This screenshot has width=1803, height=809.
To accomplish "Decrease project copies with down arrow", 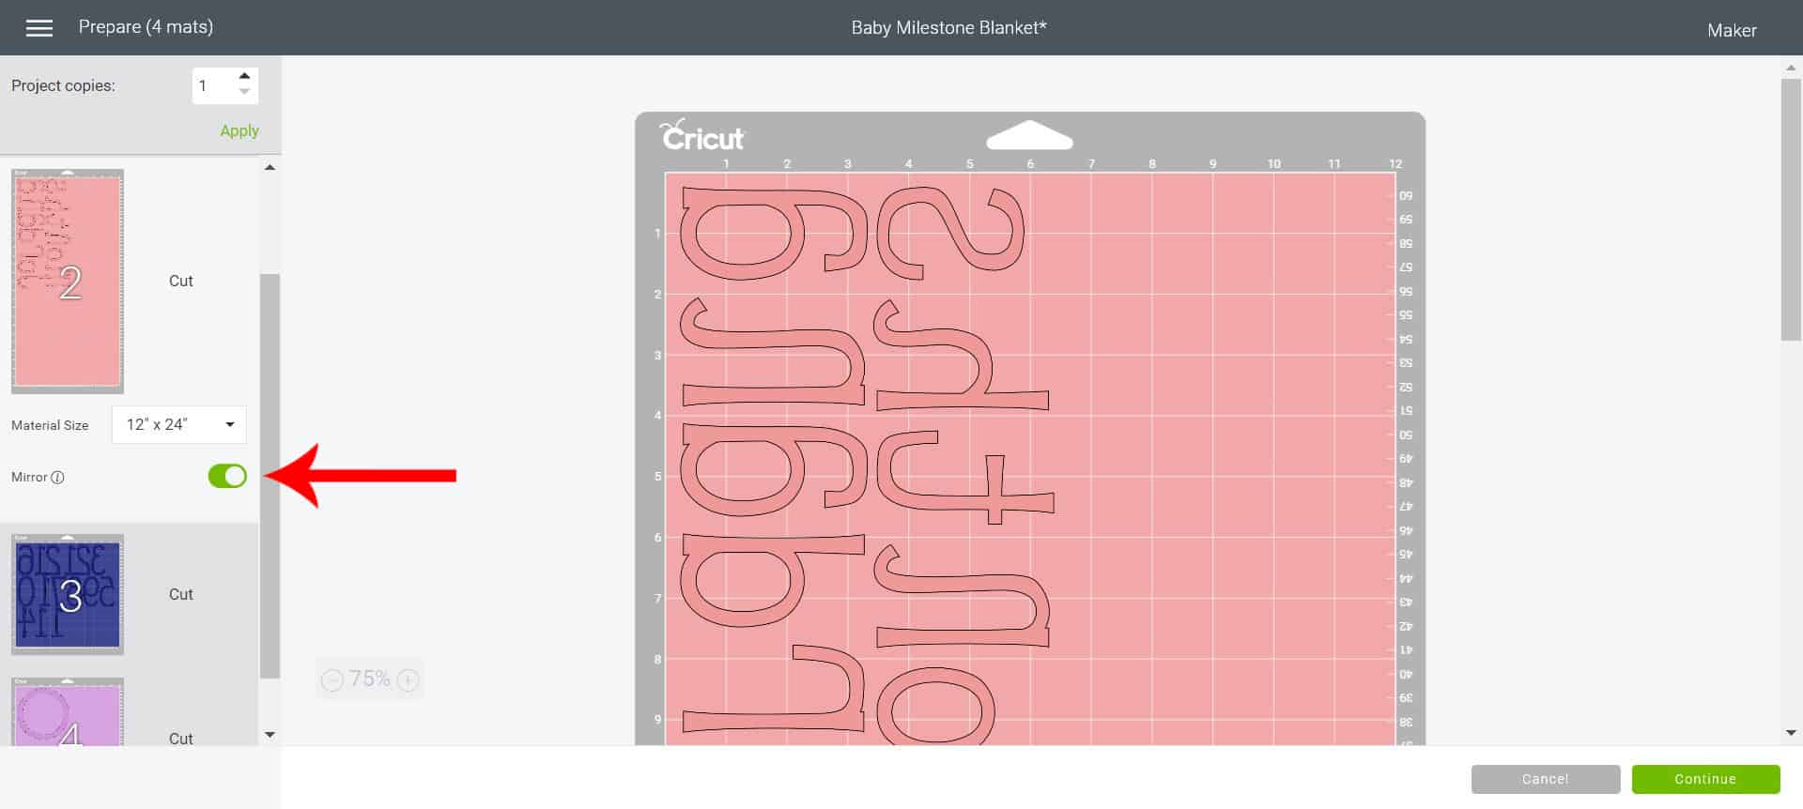I will [244, 92].
